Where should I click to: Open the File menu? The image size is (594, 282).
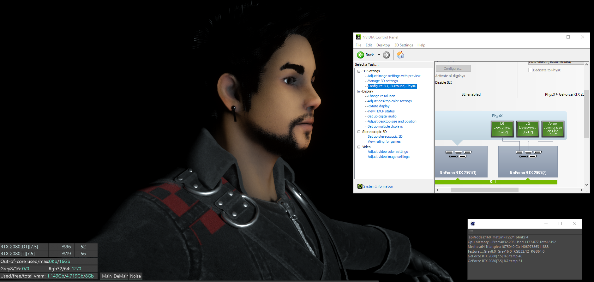click(358, 45)
